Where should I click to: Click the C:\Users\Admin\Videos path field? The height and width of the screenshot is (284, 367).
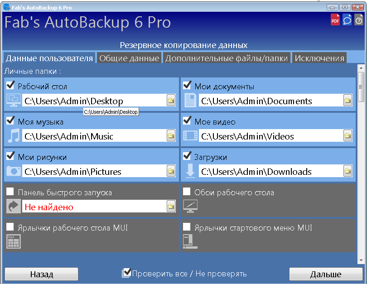[271, 136]
